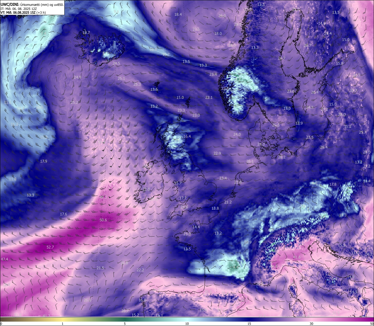Click the 13.8 value on the map
The image size is (374, 326).
click(x=215, y=208)
